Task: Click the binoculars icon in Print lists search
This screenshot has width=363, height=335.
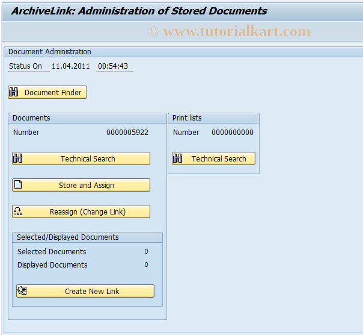Action: click(178, 158)
